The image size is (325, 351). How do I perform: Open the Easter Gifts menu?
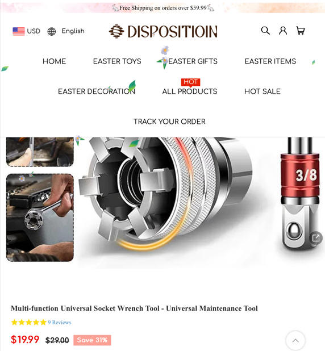pos(193,61)
